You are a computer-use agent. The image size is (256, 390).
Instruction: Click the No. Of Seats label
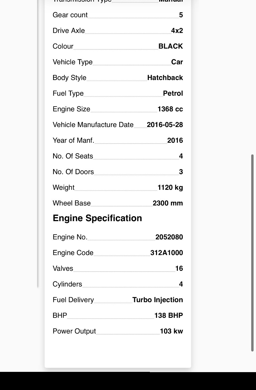click(73, 156)
